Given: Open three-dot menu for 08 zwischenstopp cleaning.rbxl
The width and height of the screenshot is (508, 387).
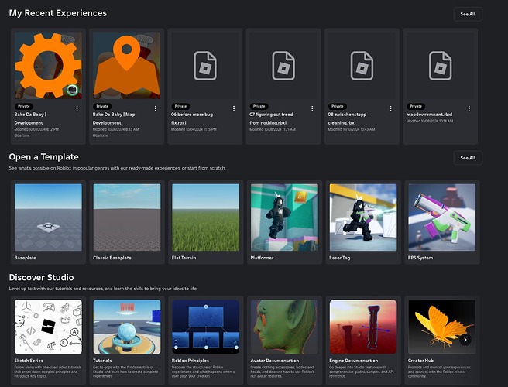Looking at the screenshot, I should [x=391, y=109].
